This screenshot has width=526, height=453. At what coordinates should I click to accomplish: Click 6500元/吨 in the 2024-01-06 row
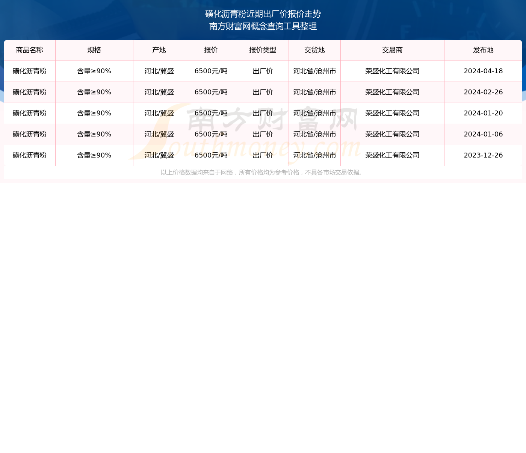coord(211,134)
